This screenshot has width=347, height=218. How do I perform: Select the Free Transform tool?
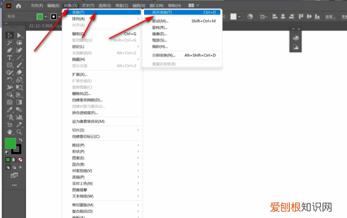[x=19, y=88]
